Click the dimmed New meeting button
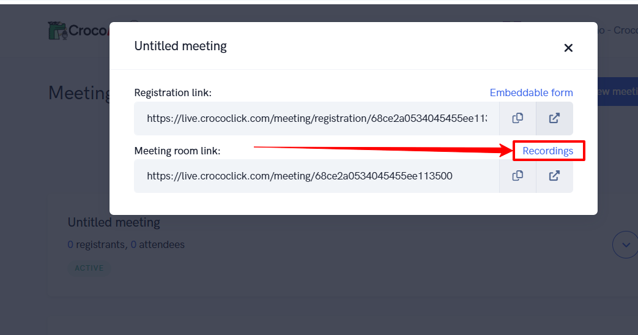638x335 pixels. coord(618,92)
